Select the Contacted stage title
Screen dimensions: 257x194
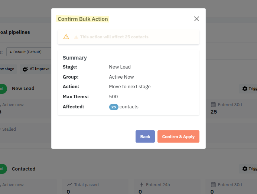pos(24,169)
